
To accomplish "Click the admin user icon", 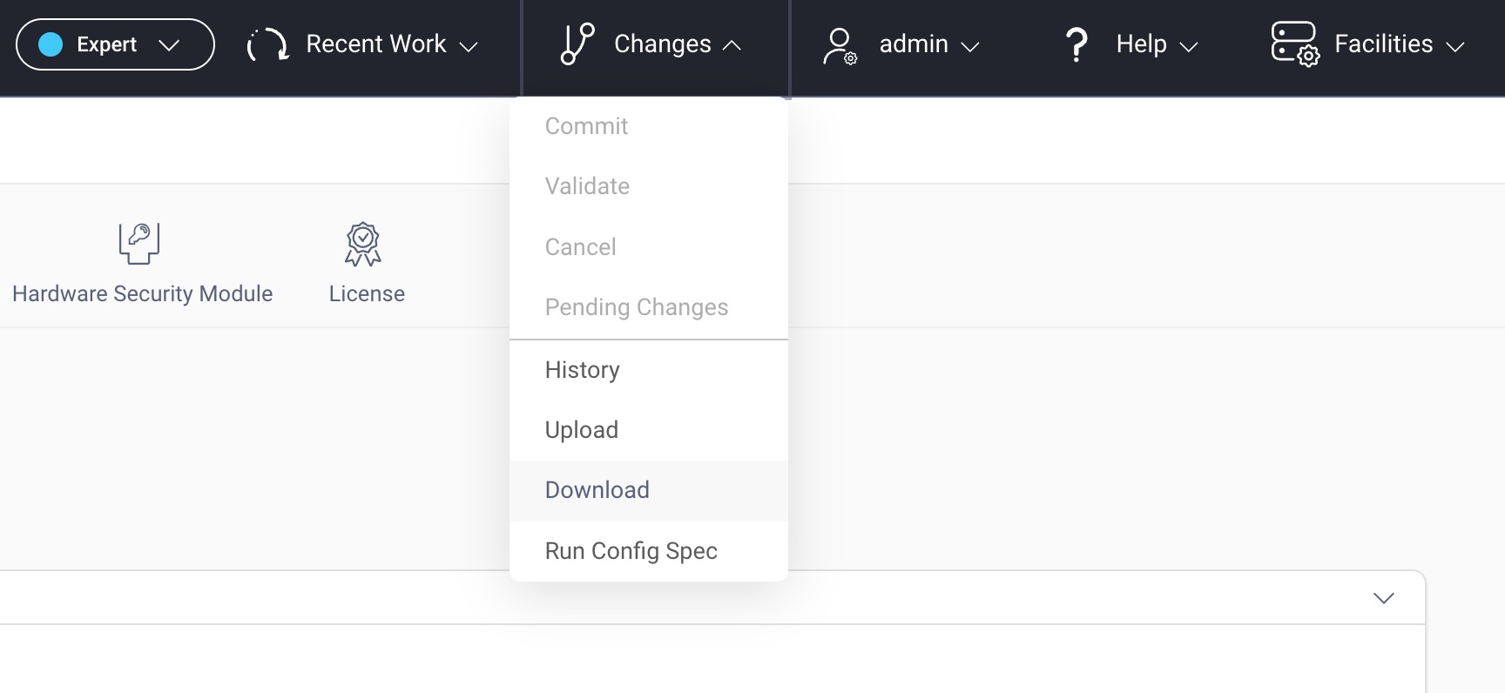I will [x=840, y=46].
